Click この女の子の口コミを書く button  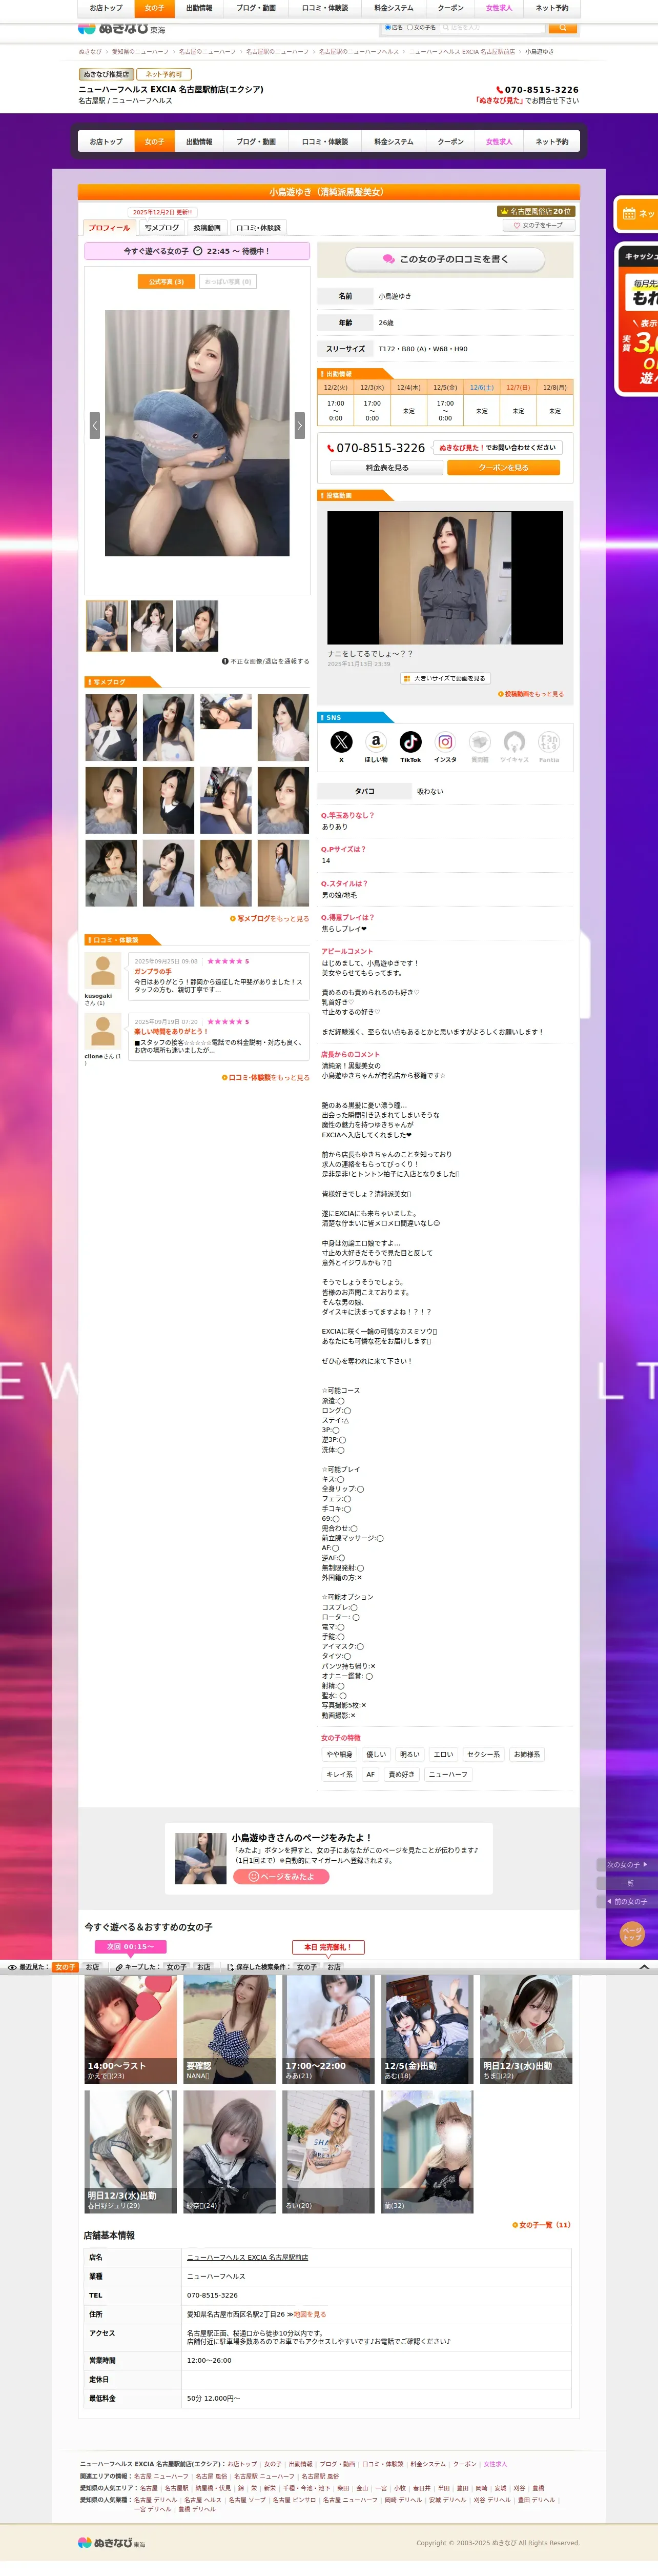(445, 259)
